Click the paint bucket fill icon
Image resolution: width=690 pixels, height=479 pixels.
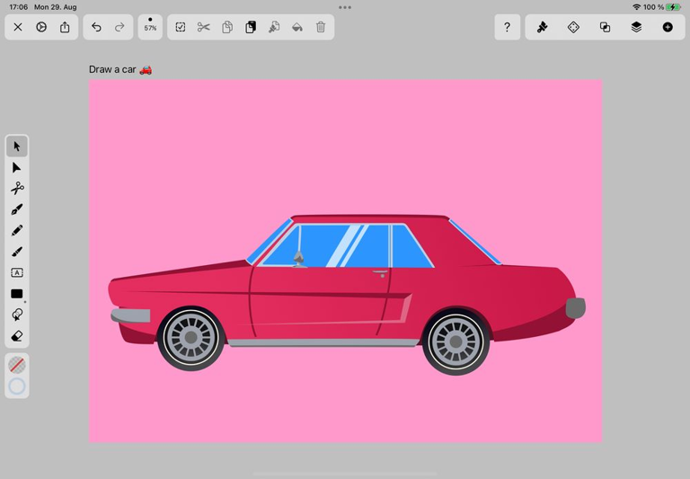point(297,27)
